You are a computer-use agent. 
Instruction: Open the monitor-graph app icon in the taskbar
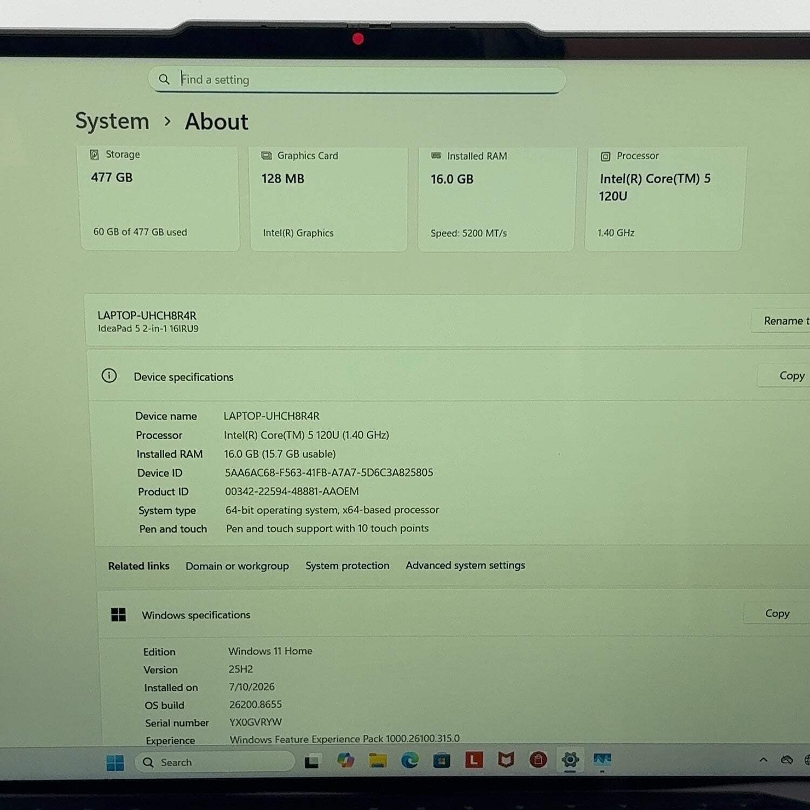pos(602,759)
